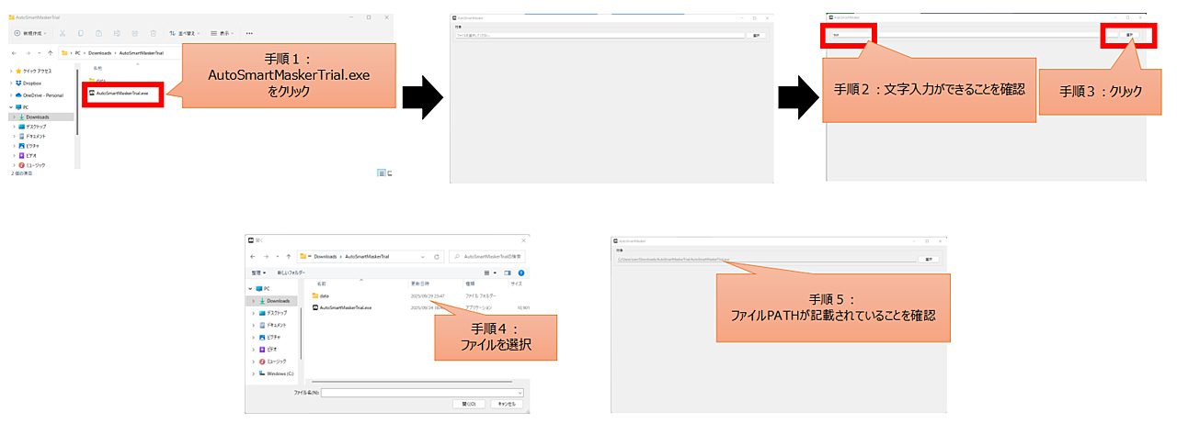
Task: Click the キャンセル button in the Open dialog
Action: (504, 404)
